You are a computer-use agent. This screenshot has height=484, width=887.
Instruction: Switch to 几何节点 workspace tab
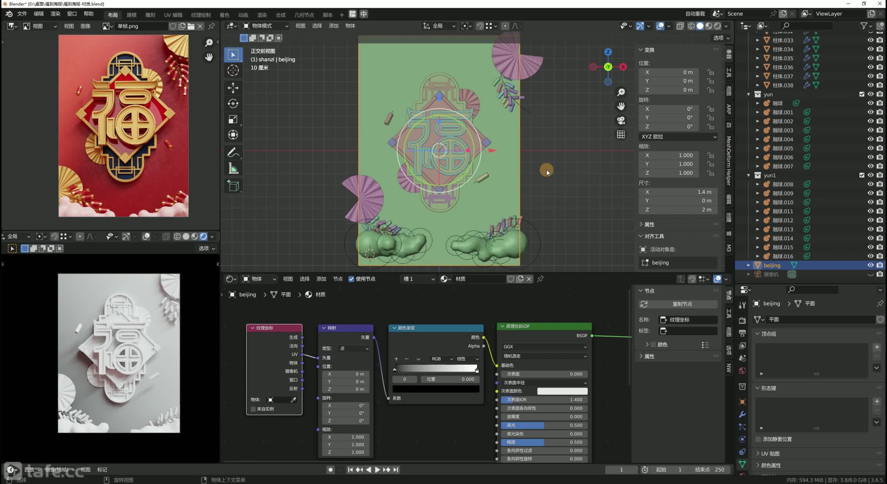pos(304,15)
